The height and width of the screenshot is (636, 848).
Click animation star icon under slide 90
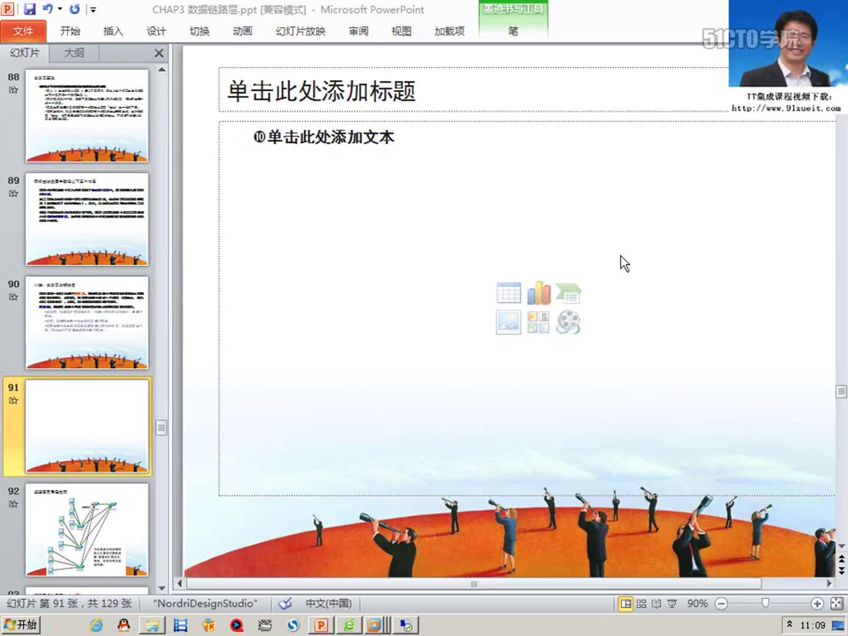[14, 297]
